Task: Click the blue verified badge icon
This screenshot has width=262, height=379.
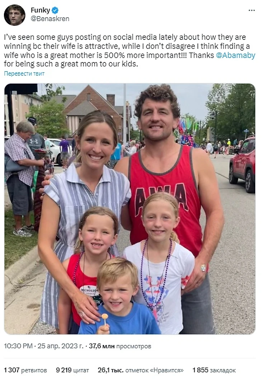Action: click(55, 10)
